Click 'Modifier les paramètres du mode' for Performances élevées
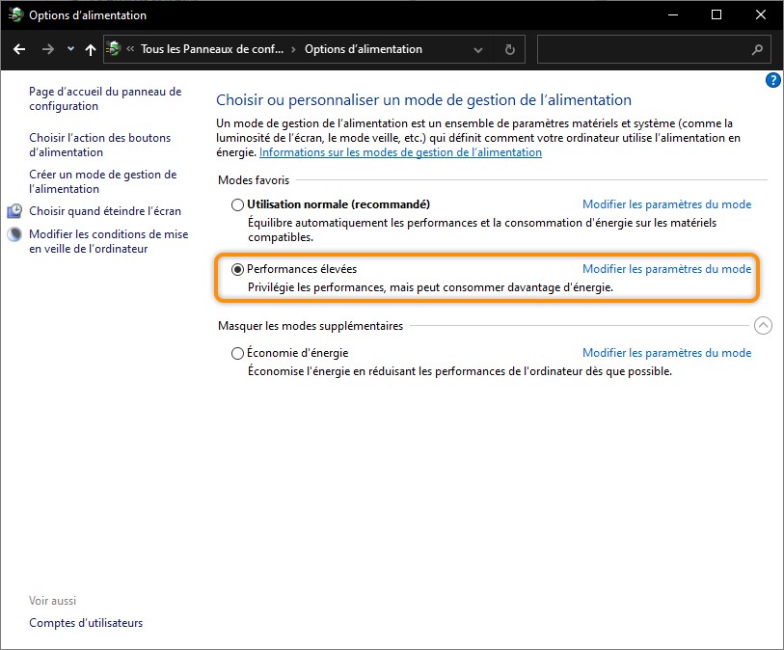Screen dimensions: 784x650 (x=666, y=268)
